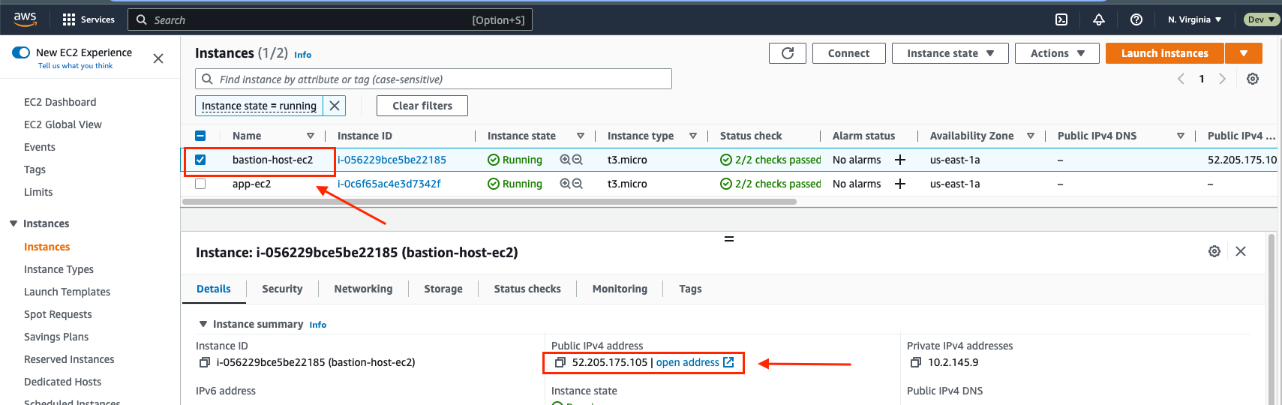Go to Launch Templates in sidebar
The height and width of the screenshot is (405, 1282).
(67, 292)
